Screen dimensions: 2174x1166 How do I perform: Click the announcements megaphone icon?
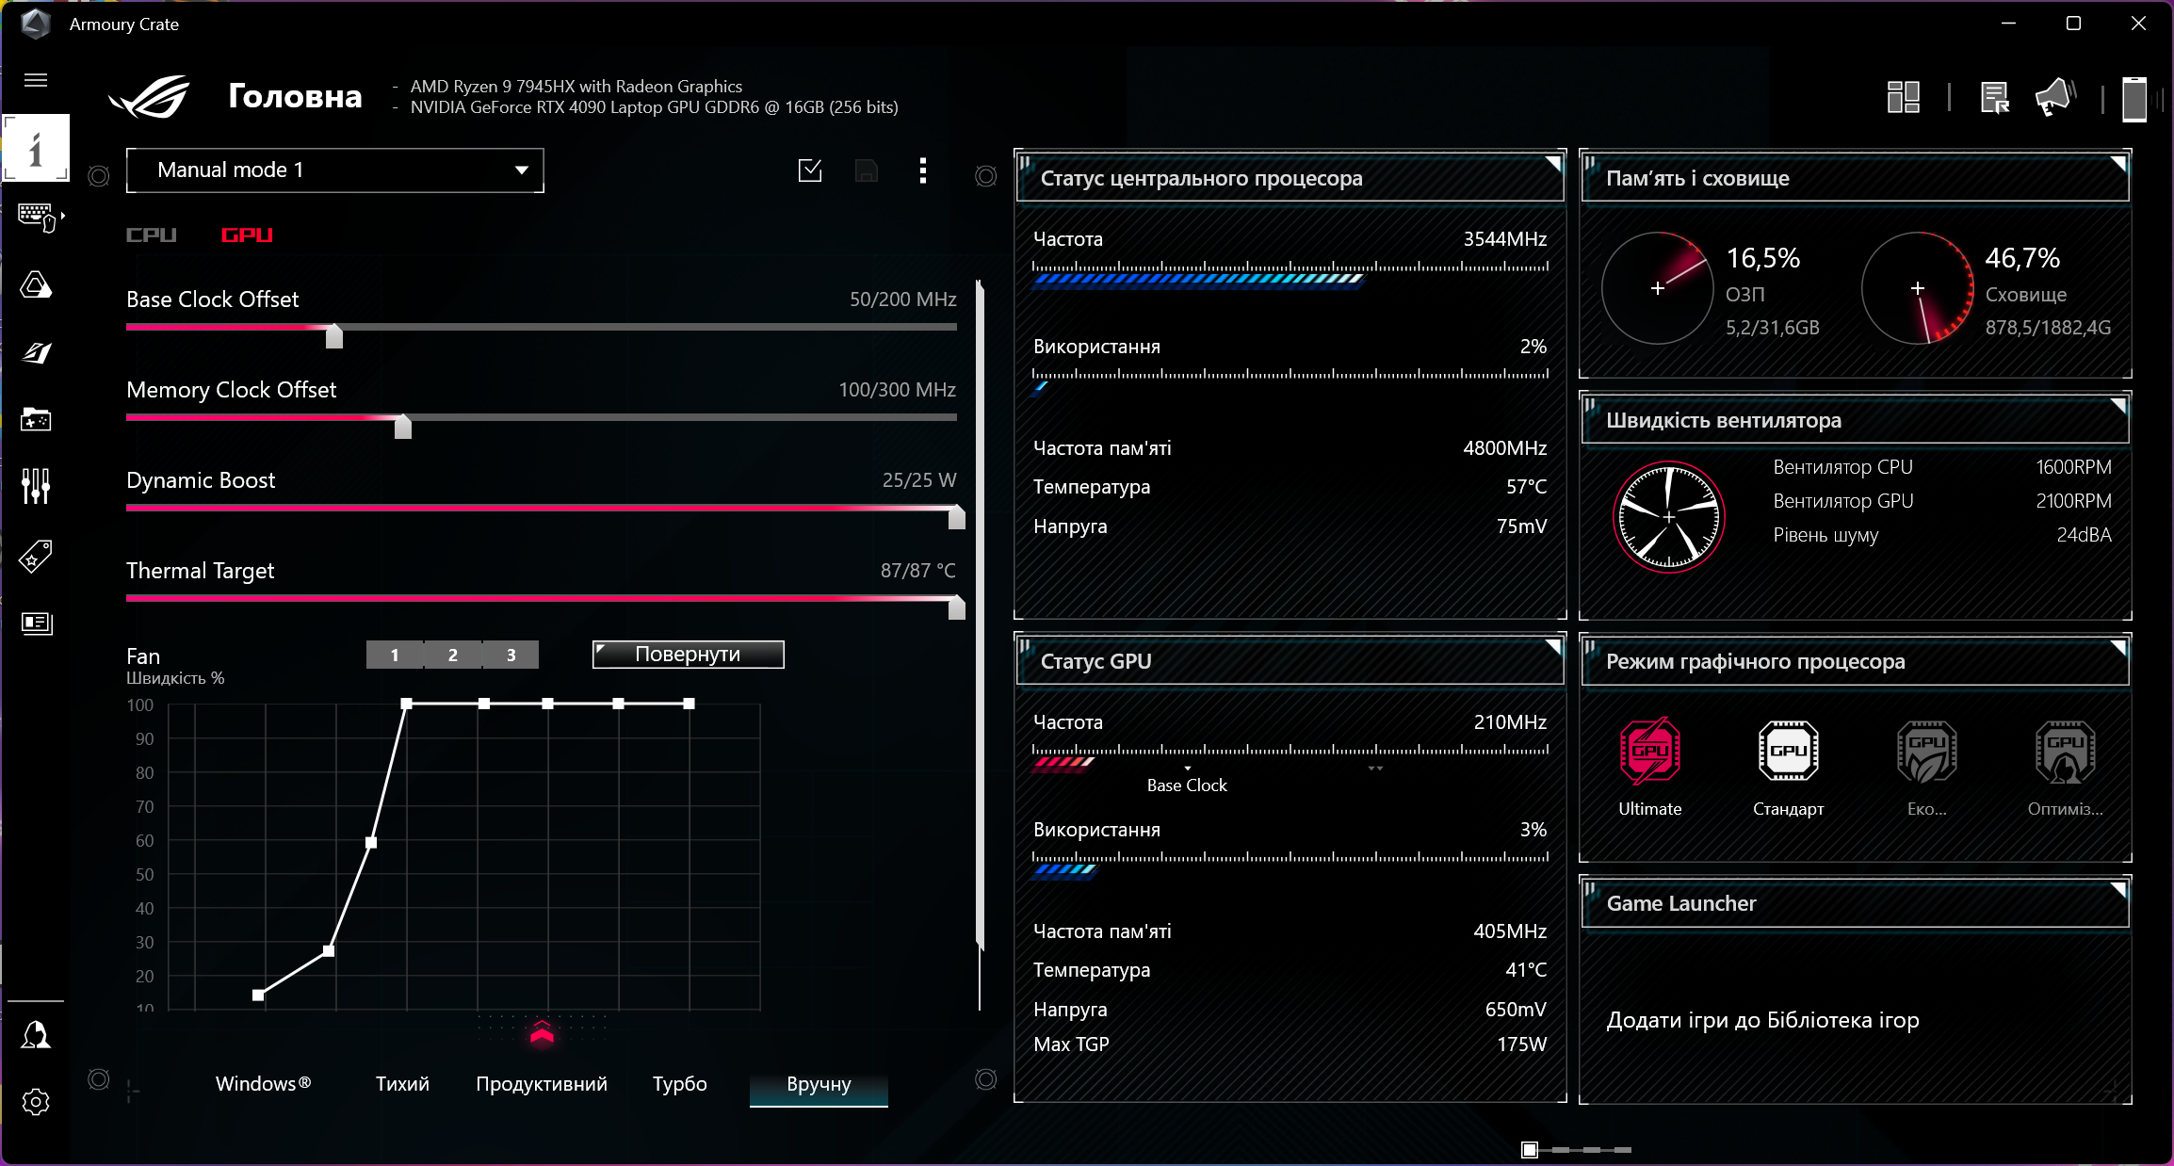2053,97
